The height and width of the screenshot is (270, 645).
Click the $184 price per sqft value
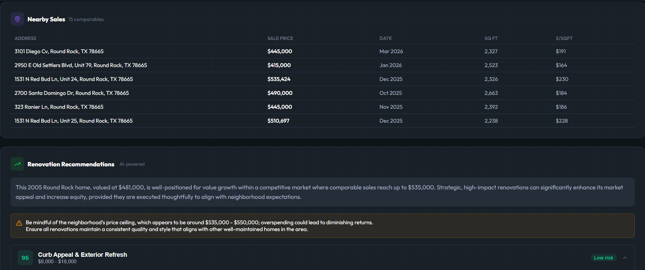(x=561, y=93)
